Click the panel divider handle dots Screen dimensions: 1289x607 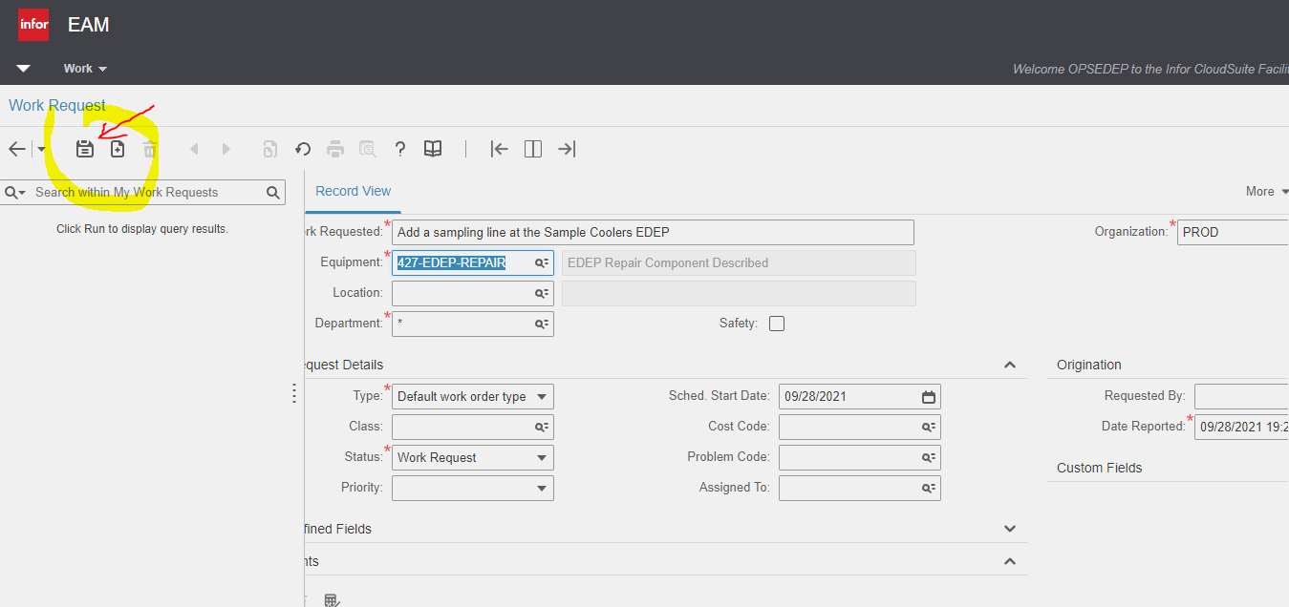(294, 393)
